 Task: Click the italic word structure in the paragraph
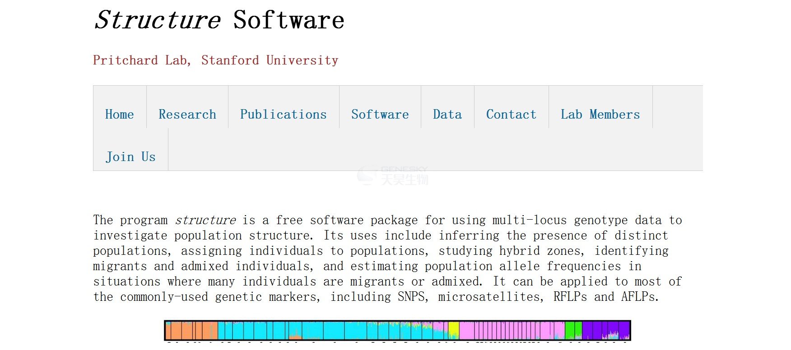coord(205,220)
